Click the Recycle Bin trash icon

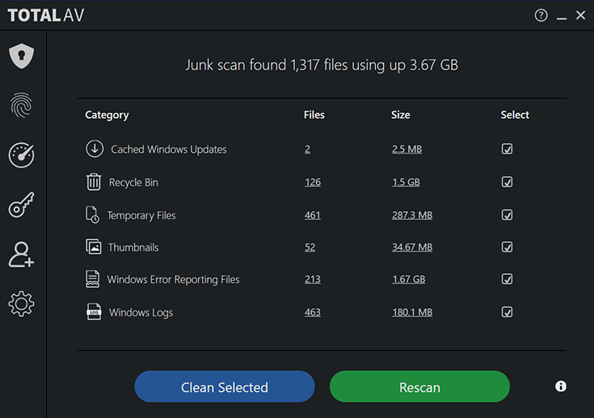click(94, 182)
